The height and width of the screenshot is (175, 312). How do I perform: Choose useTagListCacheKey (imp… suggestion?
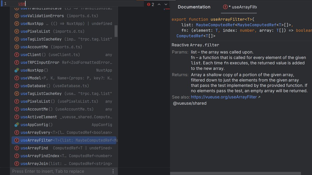(x=64, y=39)
